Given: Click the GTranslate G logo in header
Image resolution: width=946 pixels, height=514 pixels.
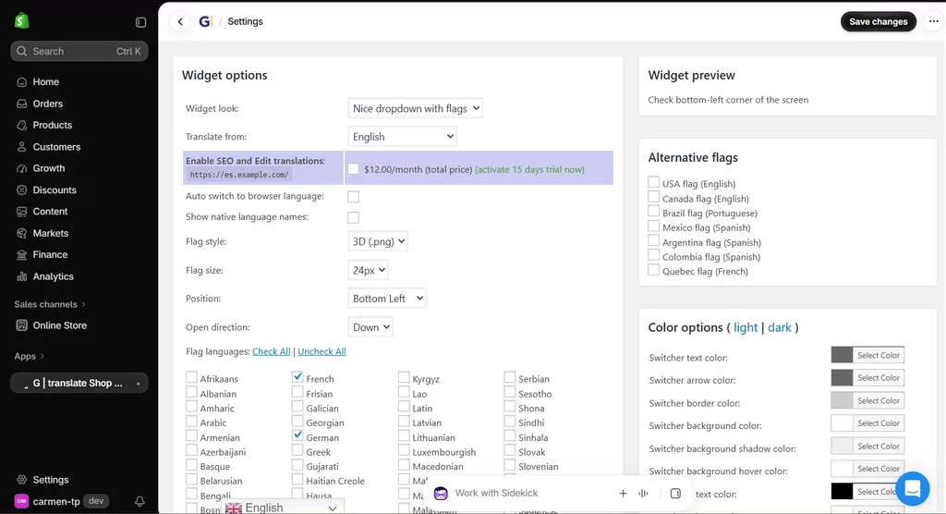Looking at the screenshot, I should point(205,22).
